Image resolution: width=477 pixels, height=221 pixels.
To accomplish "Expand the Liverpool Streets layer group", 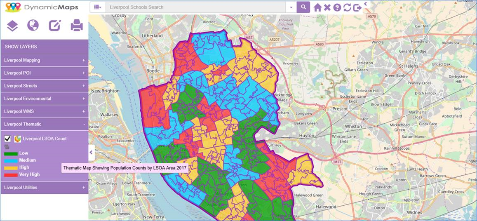I will pos(45,86).
